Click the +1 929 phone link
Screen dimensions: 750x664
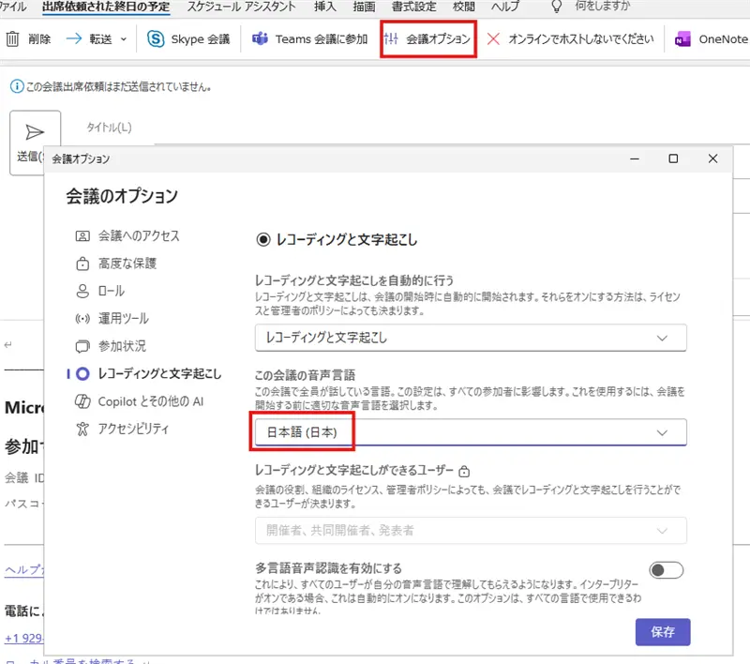pos(23,638)
